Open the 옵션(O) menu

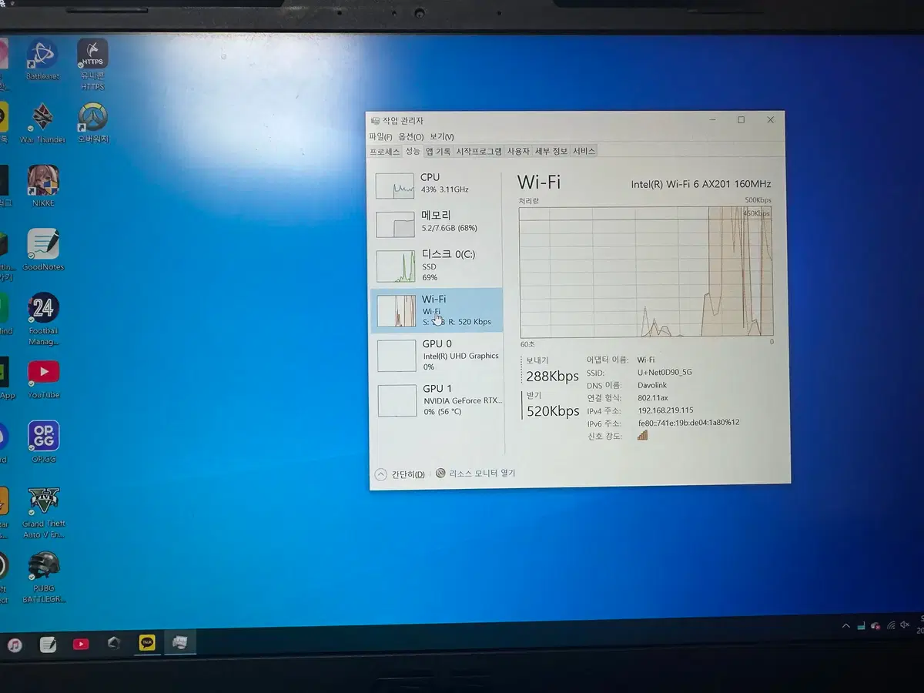[x=411, y=136]
